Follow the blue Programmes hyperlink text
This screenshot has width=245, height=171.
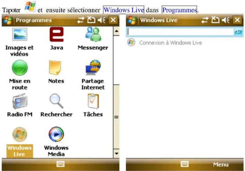[179, 10]
